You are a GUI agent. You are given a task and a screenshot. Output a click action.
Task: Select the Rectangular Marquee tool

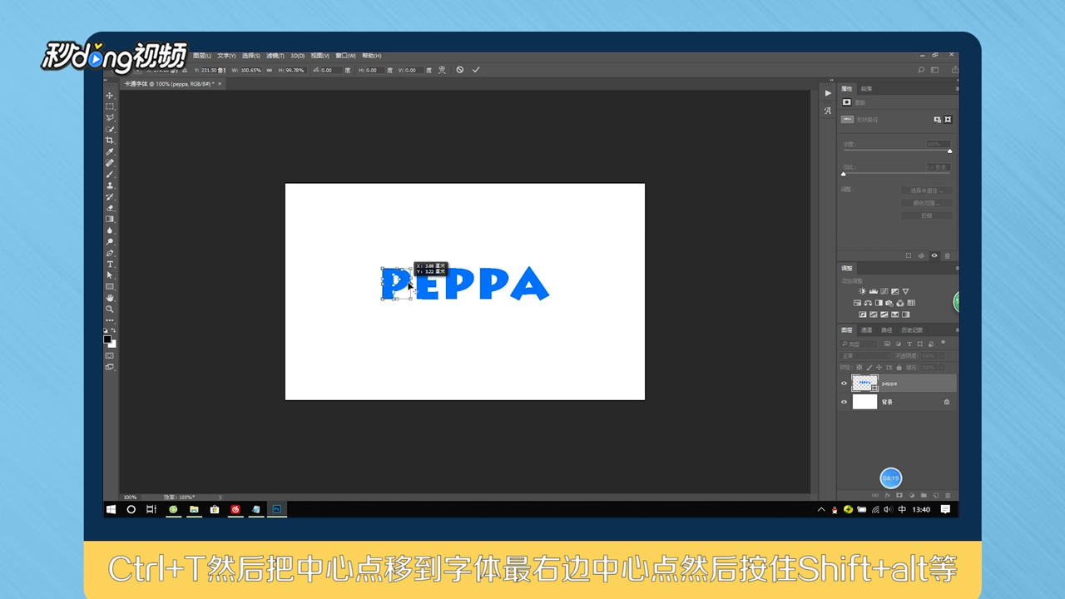(x=110, y=106)
